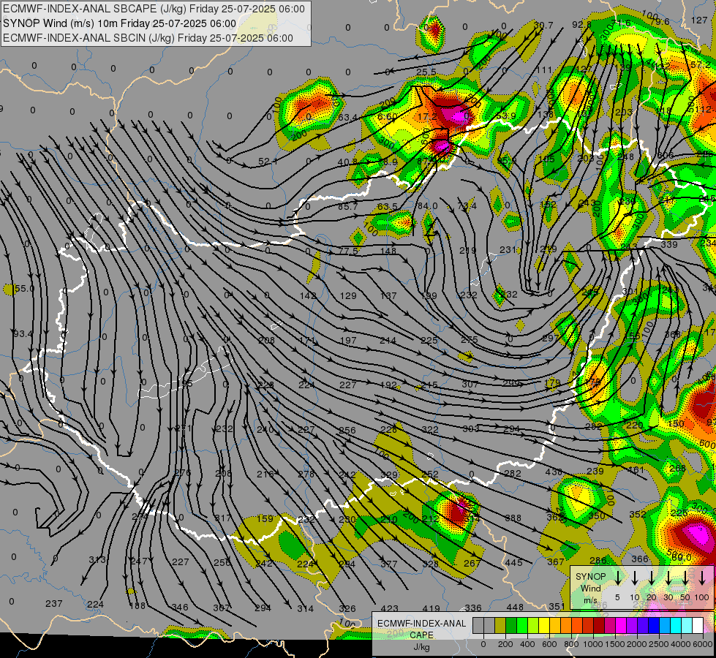Click the 2500 tick label on CAPE scale
This screenshot has width=716, height=658.
[659, 644]
